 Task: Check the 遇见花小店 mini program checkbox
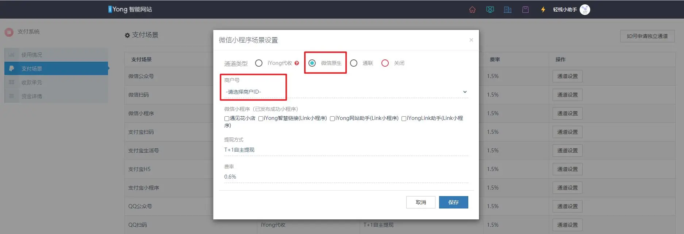click(227, 118)
